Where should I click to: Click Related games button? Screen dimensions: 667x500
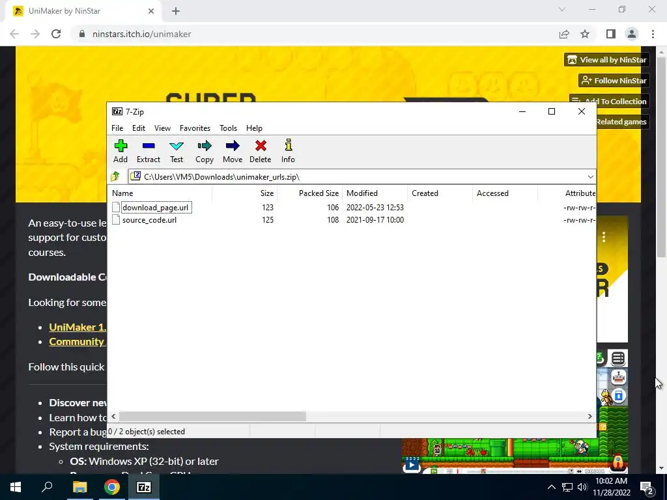click(623, 122)
